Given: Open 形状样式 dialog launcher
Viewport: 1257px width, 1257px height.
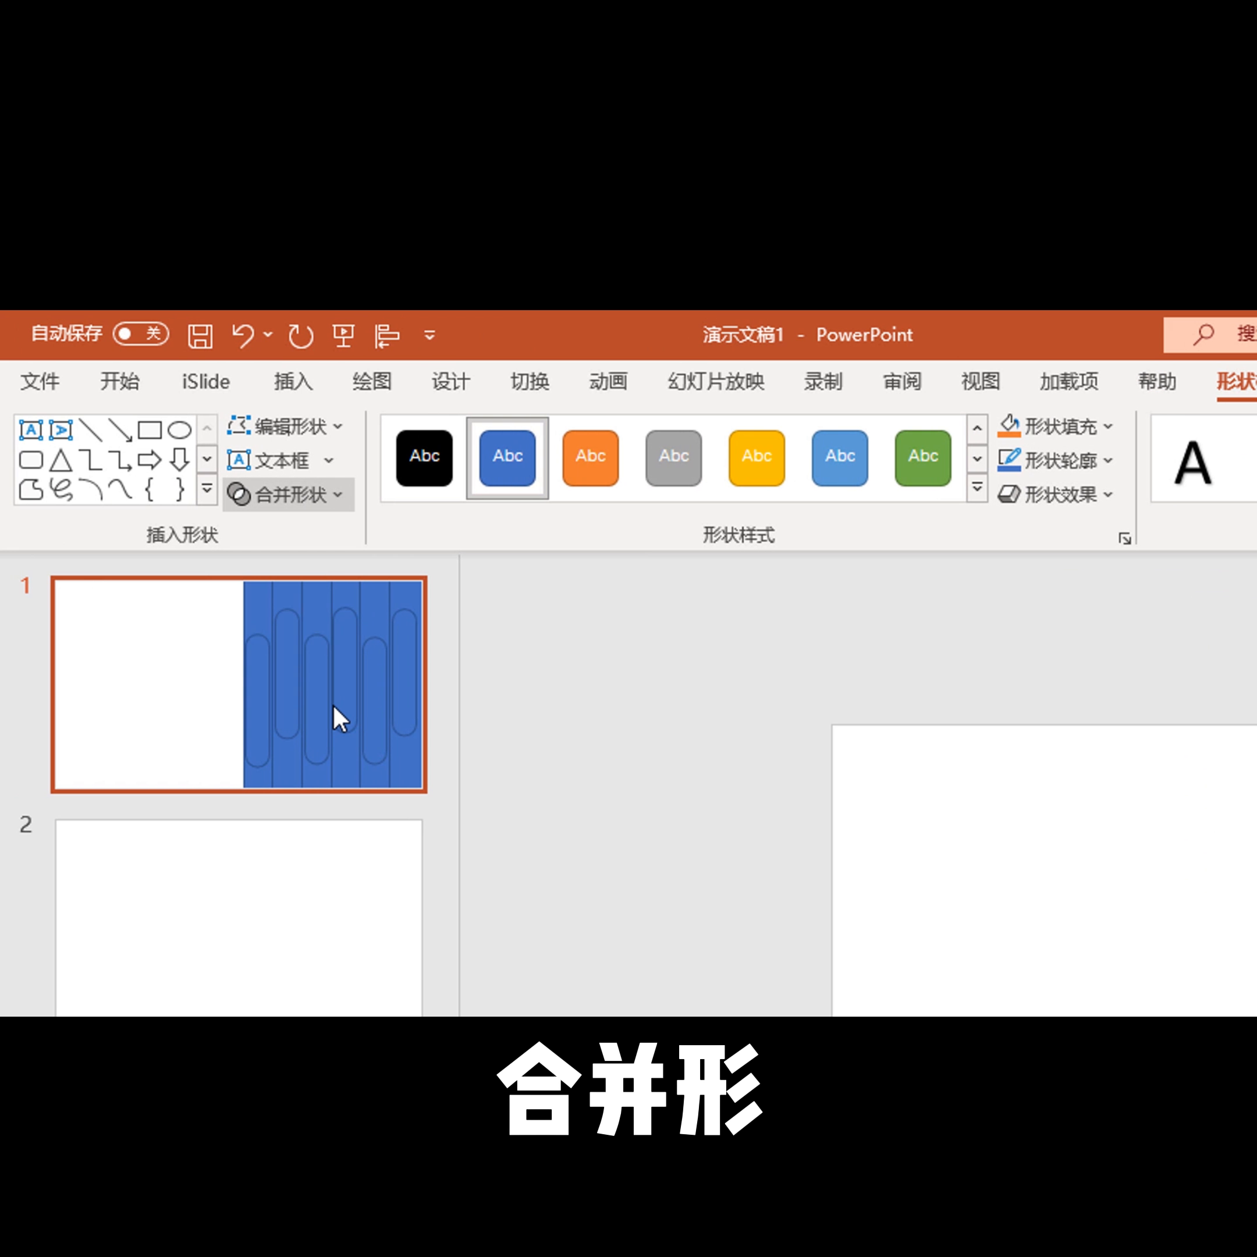Looking at the screenshot, I should 1124,538.
